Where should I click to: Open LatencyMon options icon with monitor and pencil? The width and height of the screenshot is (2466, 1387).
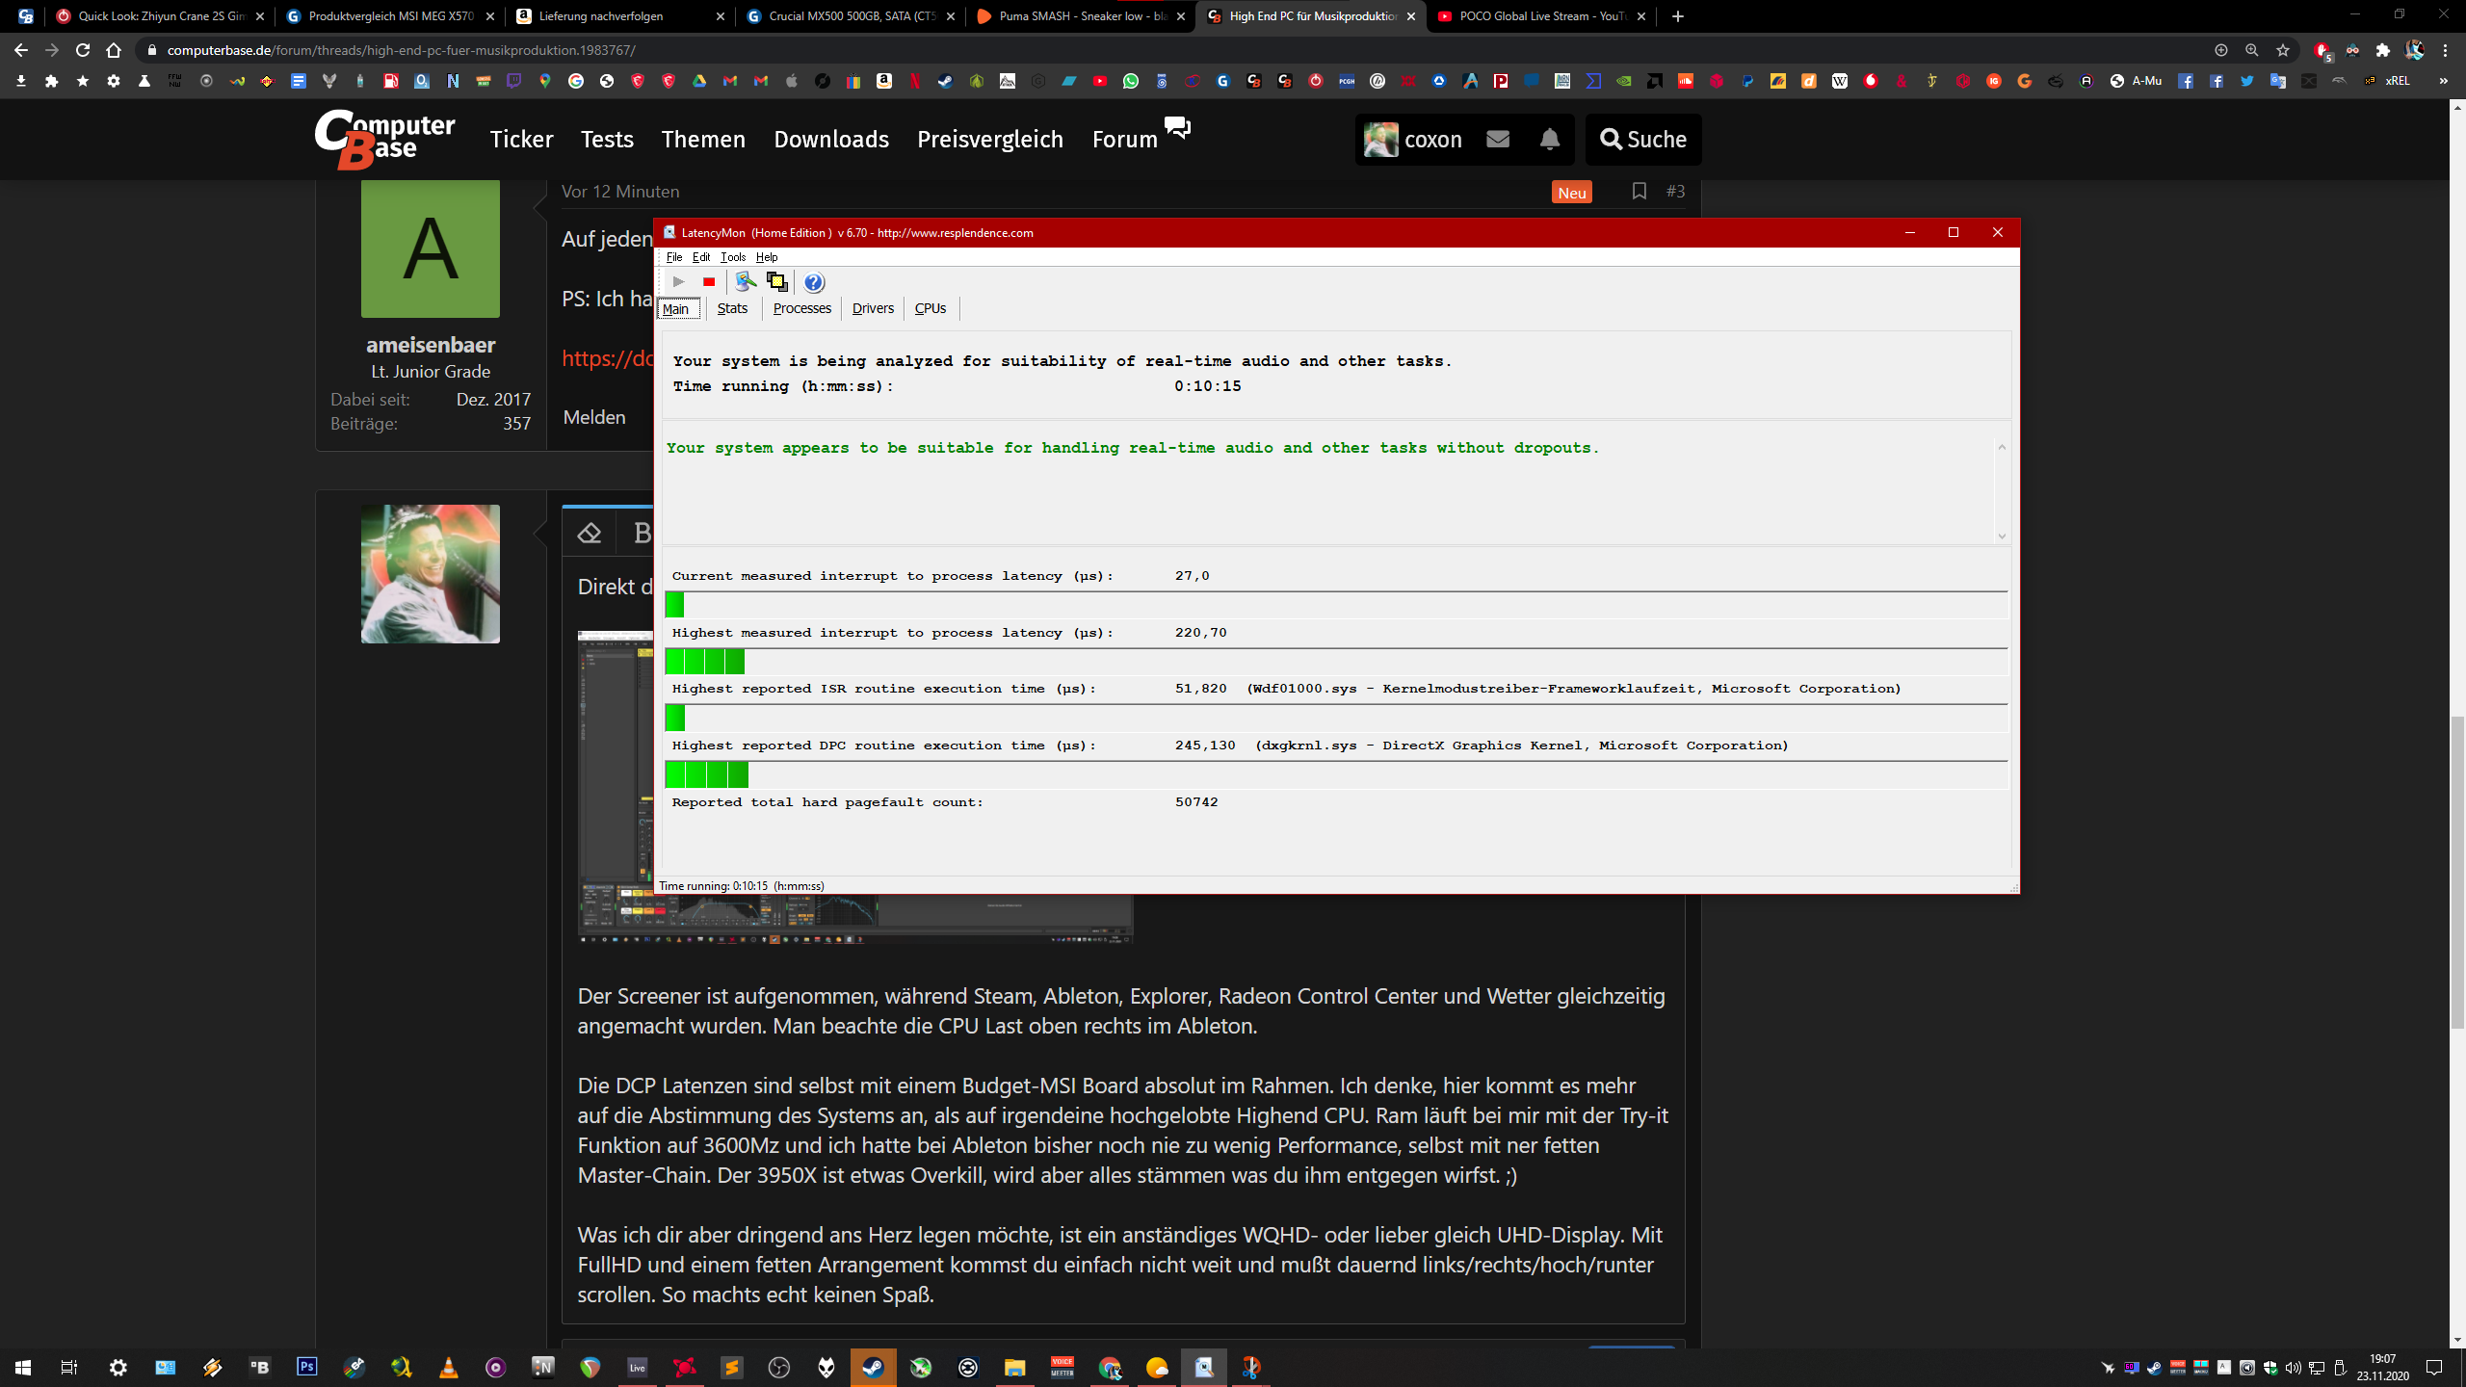745,282
